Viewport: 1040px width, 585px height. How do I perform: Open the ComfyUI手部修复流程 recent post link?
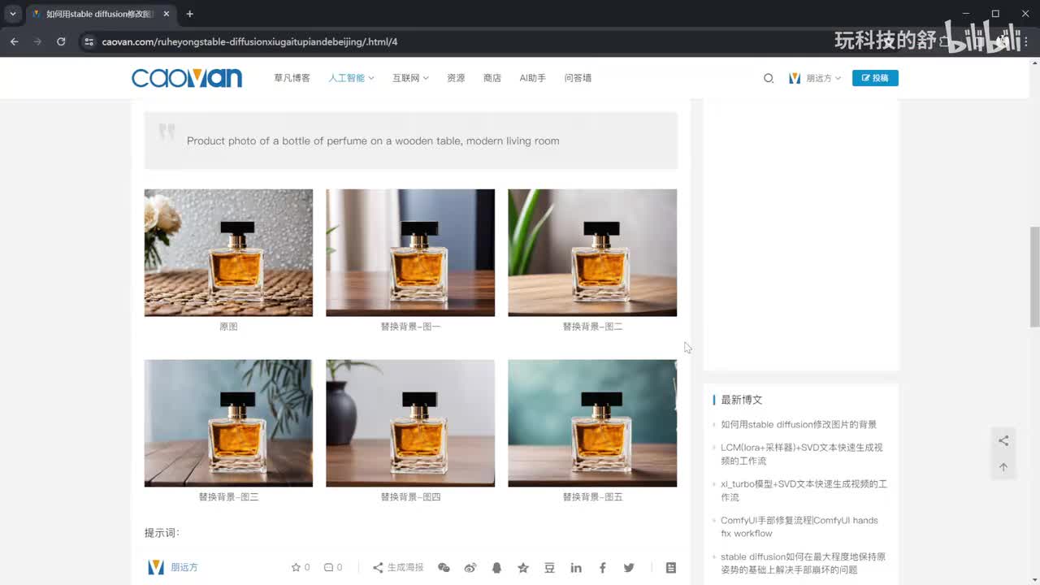coord(799,526)
